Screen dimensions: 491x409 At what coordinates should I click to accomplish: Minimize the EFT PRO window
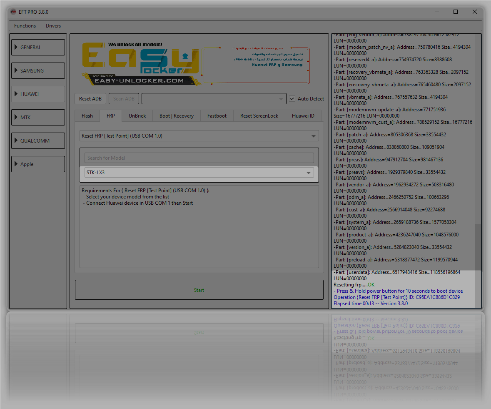437,12
